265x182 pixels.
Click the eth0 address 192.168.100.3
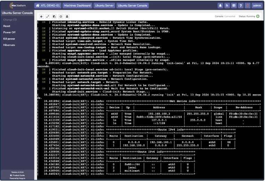(159, 114)
